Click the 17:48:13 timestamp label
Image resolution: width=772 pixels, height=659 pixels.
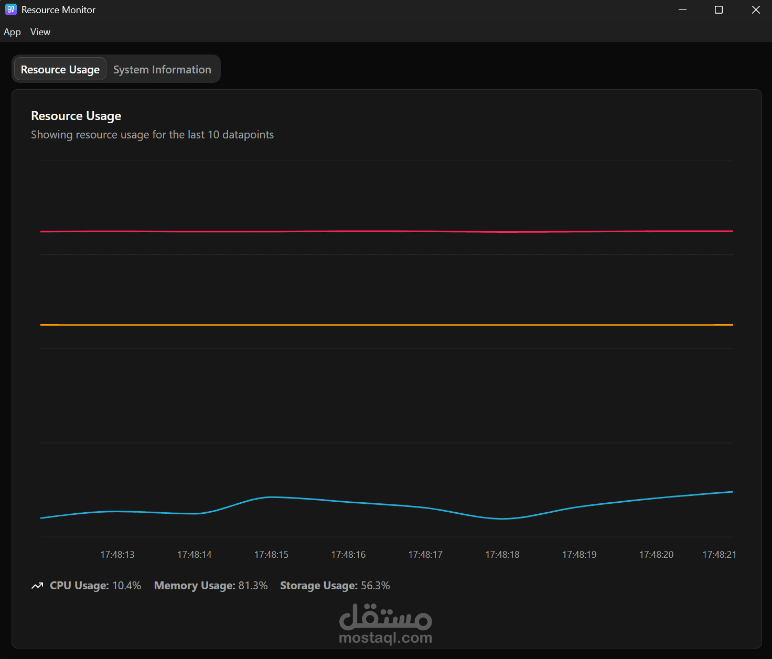coord(117,554)
